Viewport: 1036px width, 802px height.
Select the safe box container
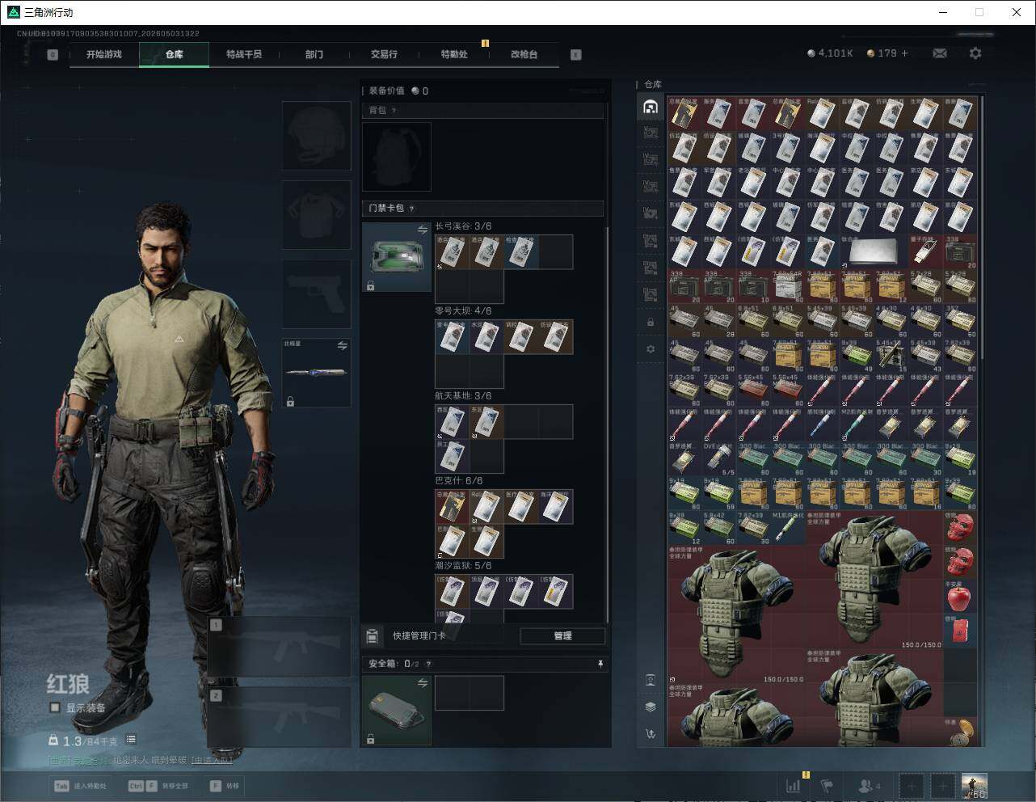click(x=397, y=711)
